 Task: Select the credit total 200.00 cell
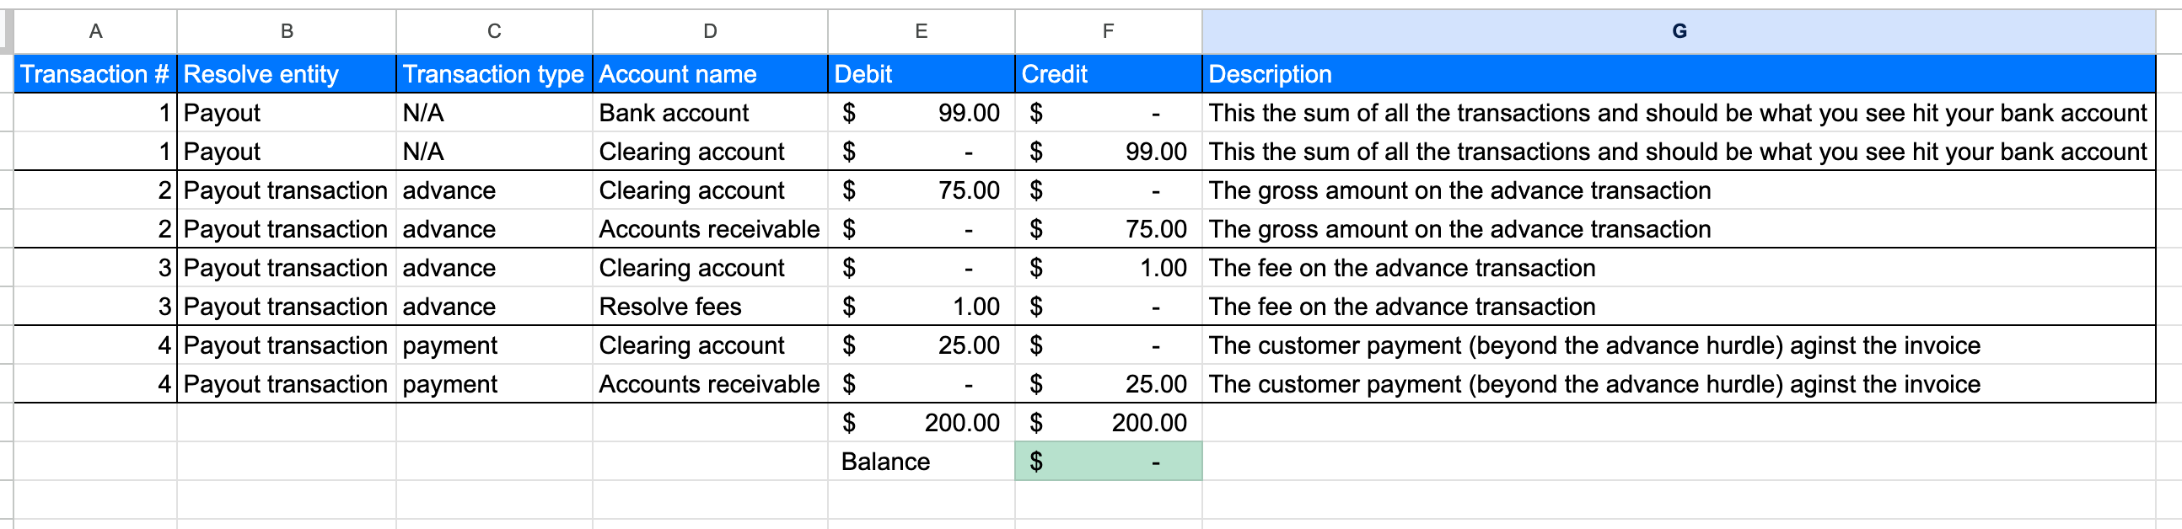tap(1108, 422)
